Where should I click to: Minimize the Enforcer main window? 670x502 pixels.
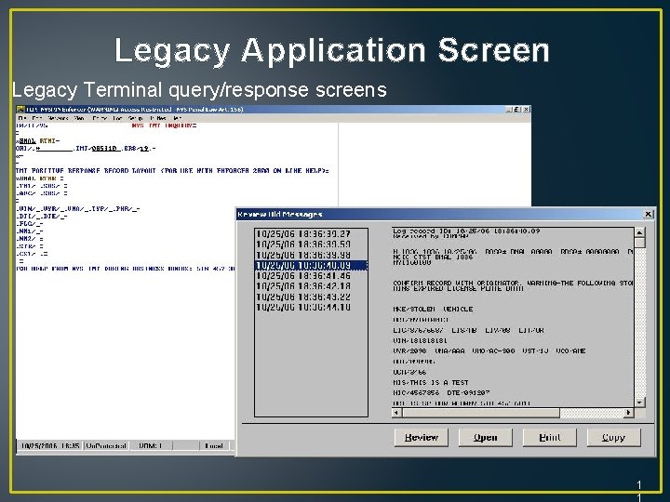pos(509,110)
